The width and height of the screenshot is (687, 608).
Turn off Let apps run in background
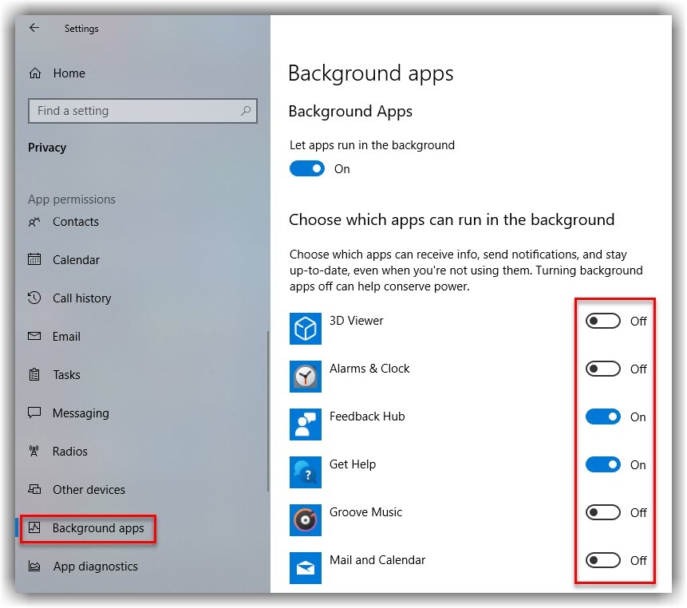[307, 168]
